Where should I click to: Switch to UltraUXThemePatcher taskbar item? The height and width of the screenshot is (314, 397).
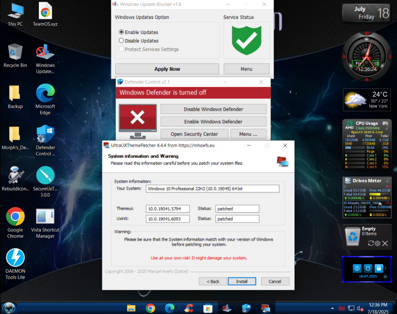pyautogui.click(x=265, y=308)
